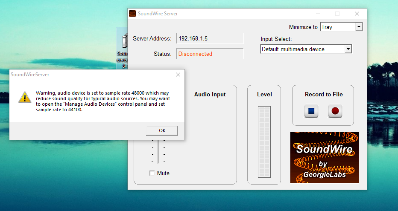Click the Server Address field 192.168.1.5
Viewport: 398px width, 211px height.
click(210, 38)
